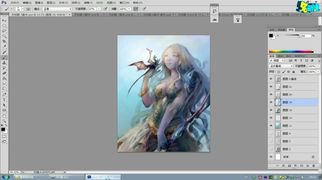Image resolution: width=322 pixels, height=180 pixels.
Task: Open 流量 slider arrow at 100%
Action: click(x=129, y=9)
